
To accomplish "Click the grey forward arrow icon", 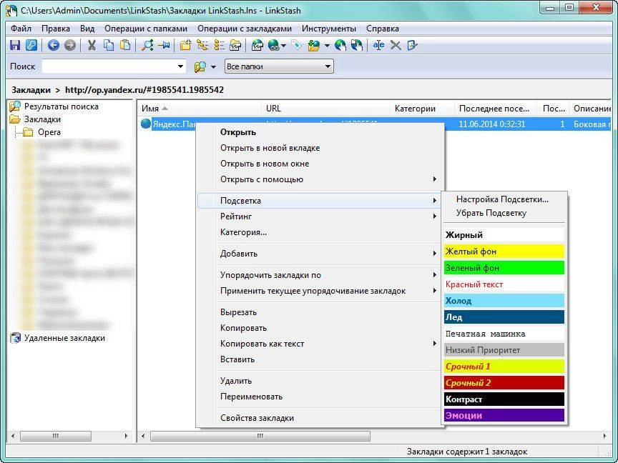I will [x=70, y=45].
